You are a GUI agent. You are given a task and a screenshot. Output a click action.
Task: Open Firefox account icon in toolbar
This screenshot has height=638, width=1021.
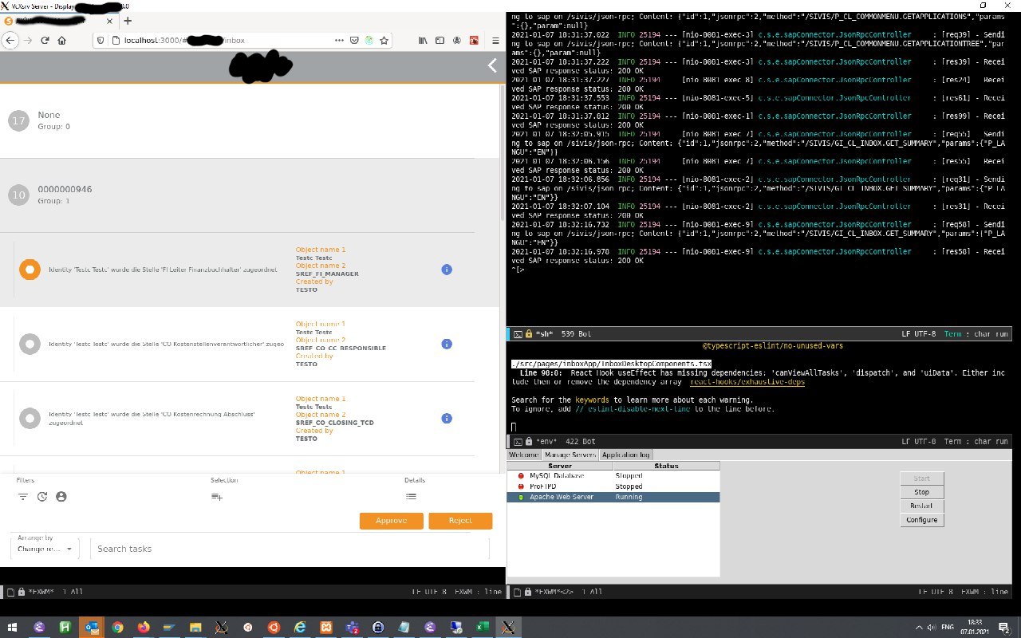[457, 40]
